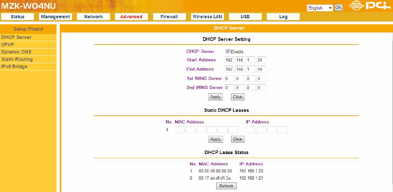Launch the Setup Wizard
Image resolution: width=393 pixels, height=192 pixels.
pos(28,29)
